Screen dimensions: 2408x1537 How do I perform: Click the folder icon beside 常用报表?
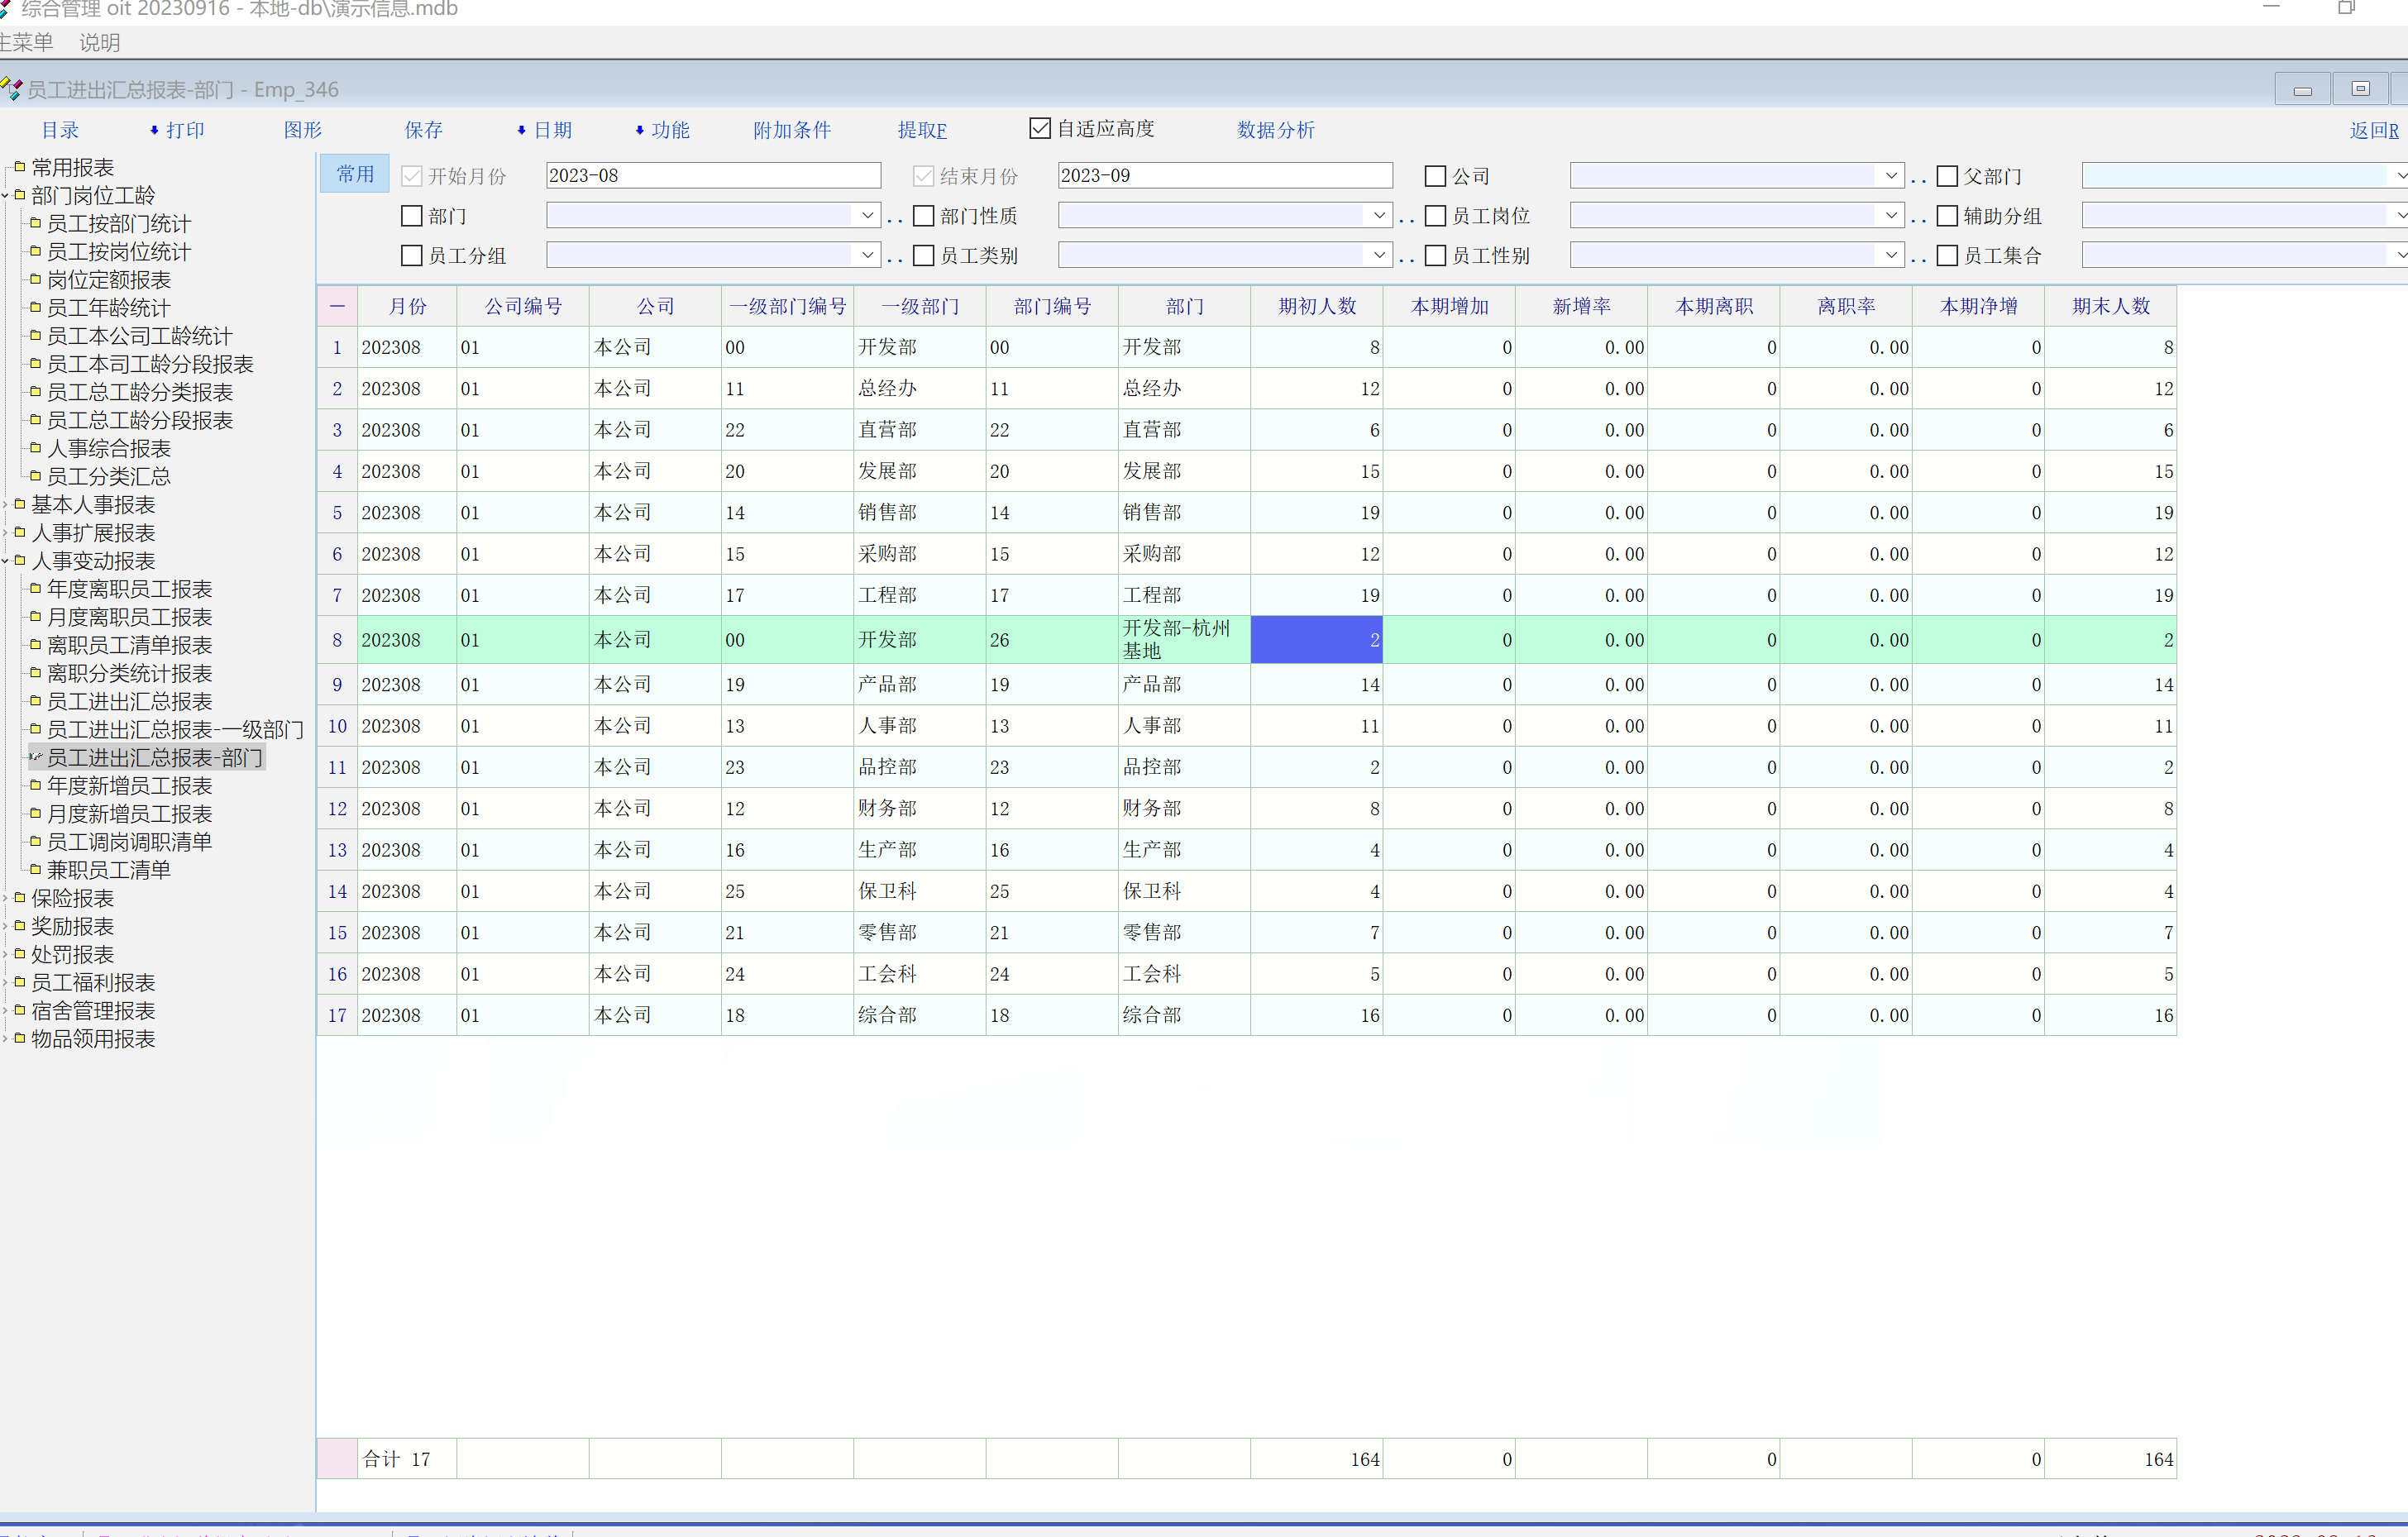pos(19,167)
